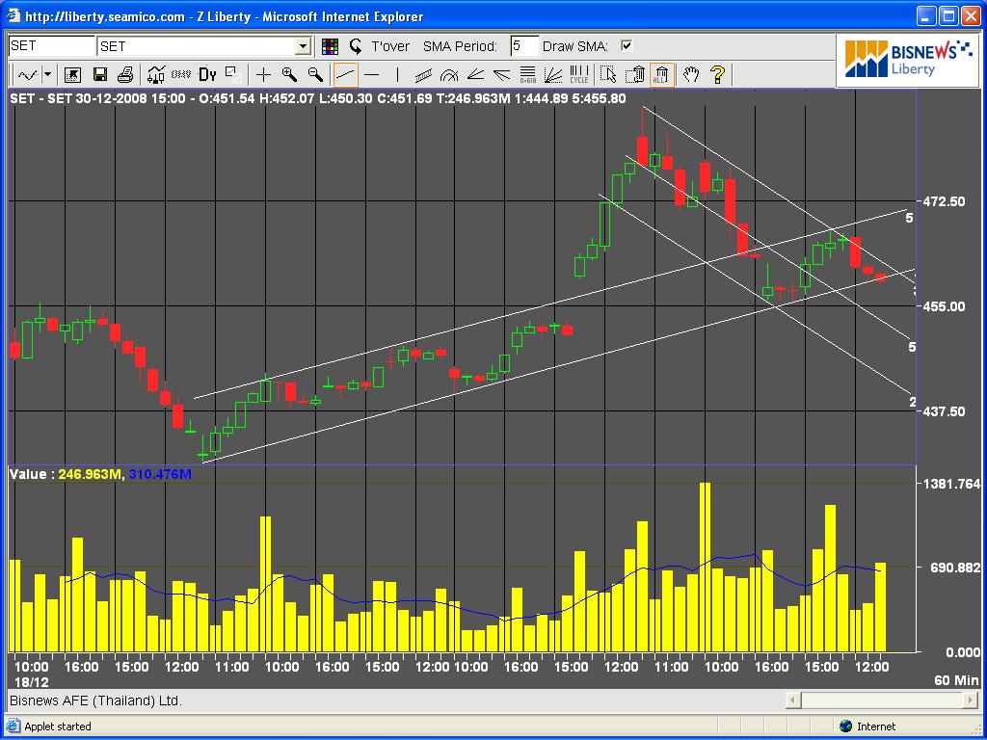This screenshot has width=987, height=740.
Task: Select the parallel channel tool
Action: pyautogui.click(x=424, y=75)
